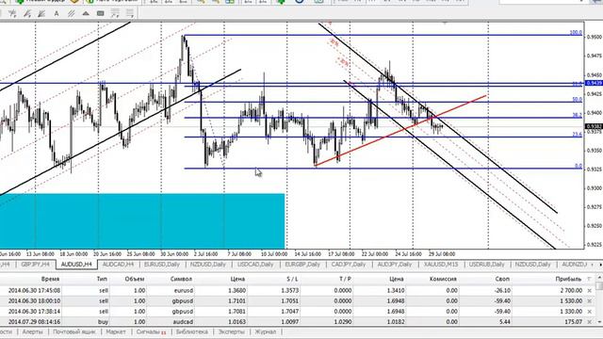The height and width of the screenshot is (339, 603).
Task: Click the orders list scrollbar down arrow
Action: click(599, 322)
